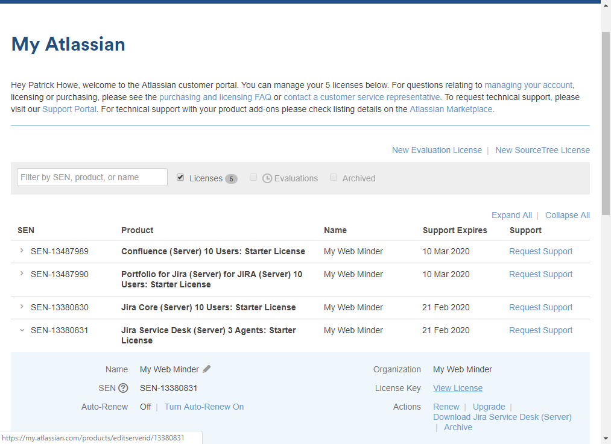Click 10 Mar 2020 date in Confluence row
This screenshot has height=444, width=611.
(x=446, y=251)
